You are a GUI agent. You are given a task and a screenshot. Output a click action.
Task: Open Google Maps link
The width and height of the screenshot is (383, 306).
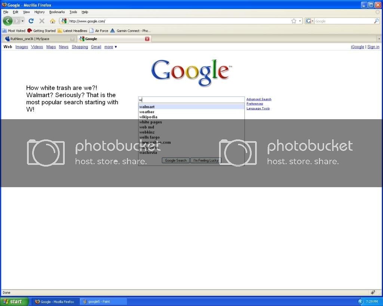point(51,47)
